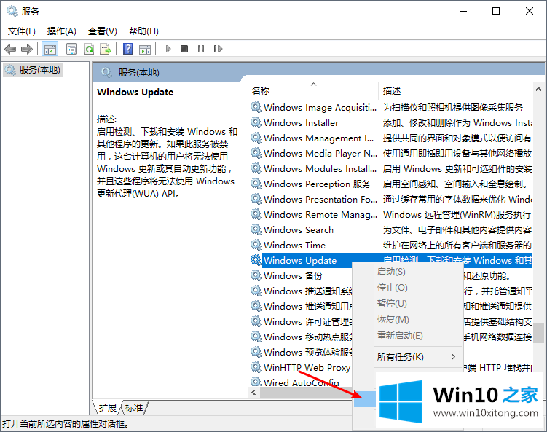The height and width of the screenshot is (432, 547).
Task: Click the gear icon beside Windows 备份
Action: pos(256,275)
